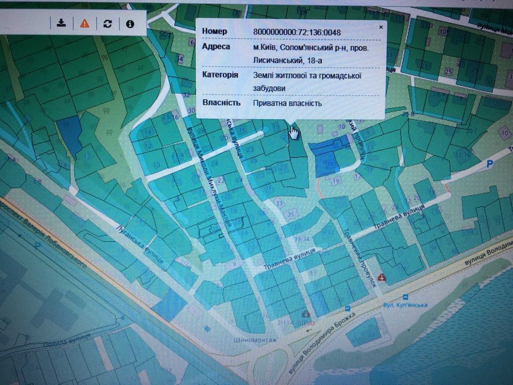Click the parcel numbered 35
The image size is (513, 385).
(290, 215)
